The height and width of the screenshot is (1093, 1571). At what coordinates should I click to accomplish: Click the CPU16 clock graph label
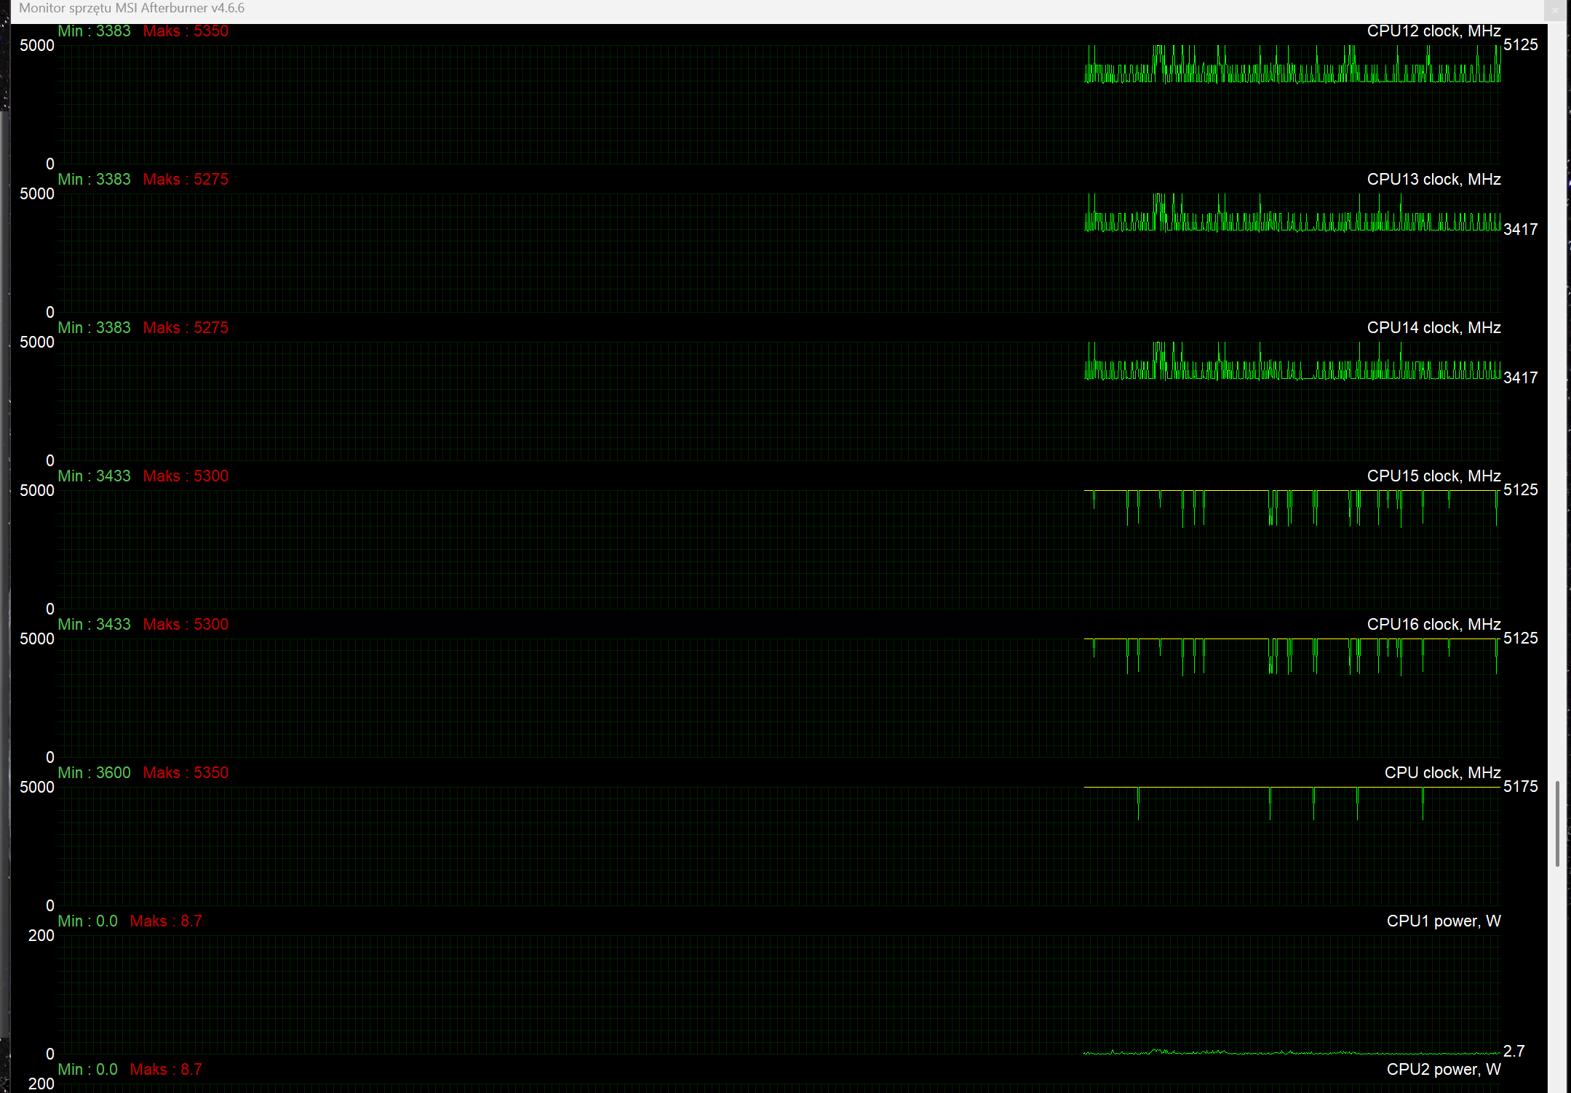(x=1433, y=625)
